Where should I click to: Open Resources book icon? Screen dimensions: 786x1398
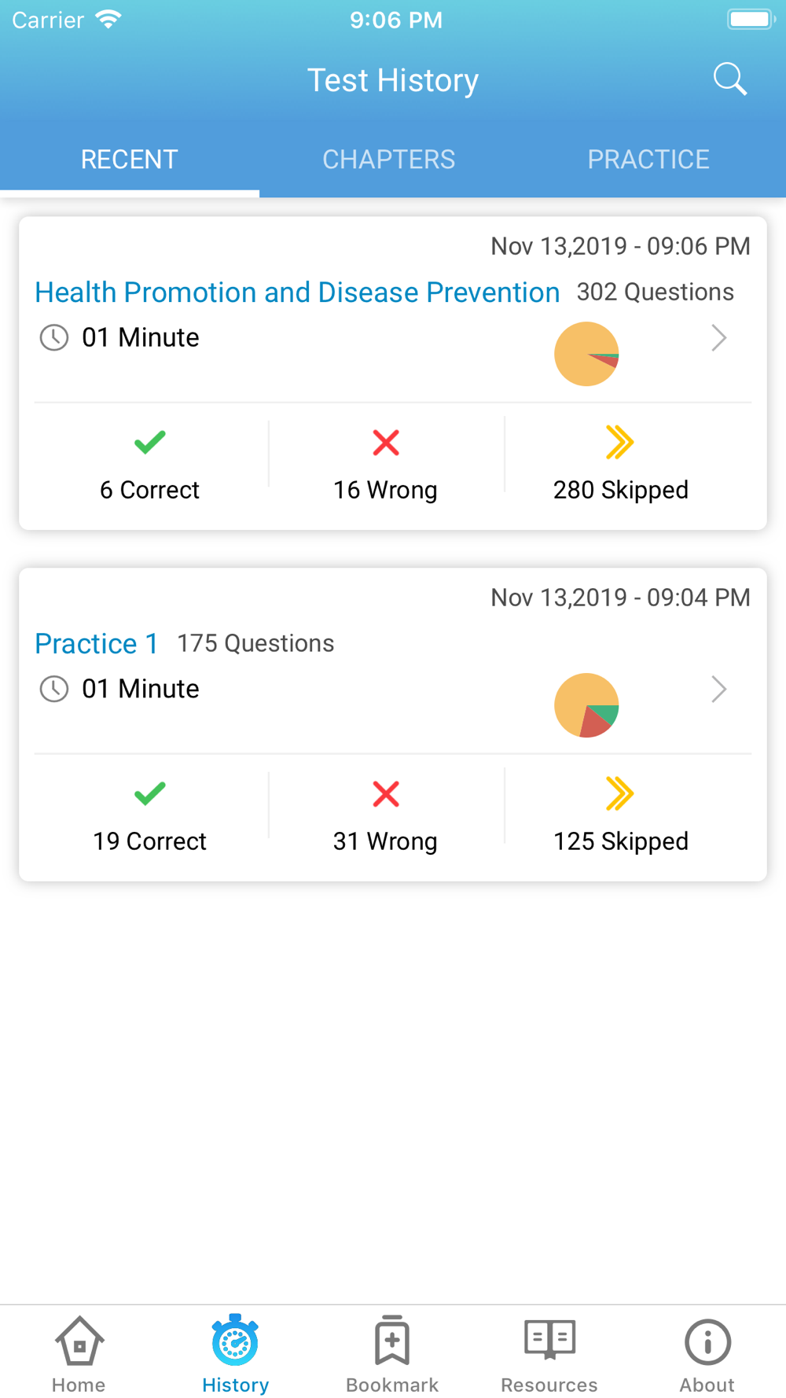pos(549,1340)
